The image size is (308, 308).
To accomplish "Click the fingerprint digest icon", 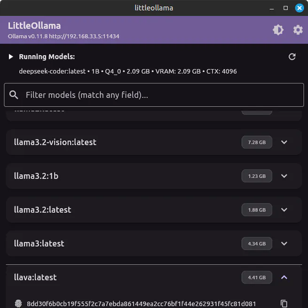I will (x=18, y=304).
